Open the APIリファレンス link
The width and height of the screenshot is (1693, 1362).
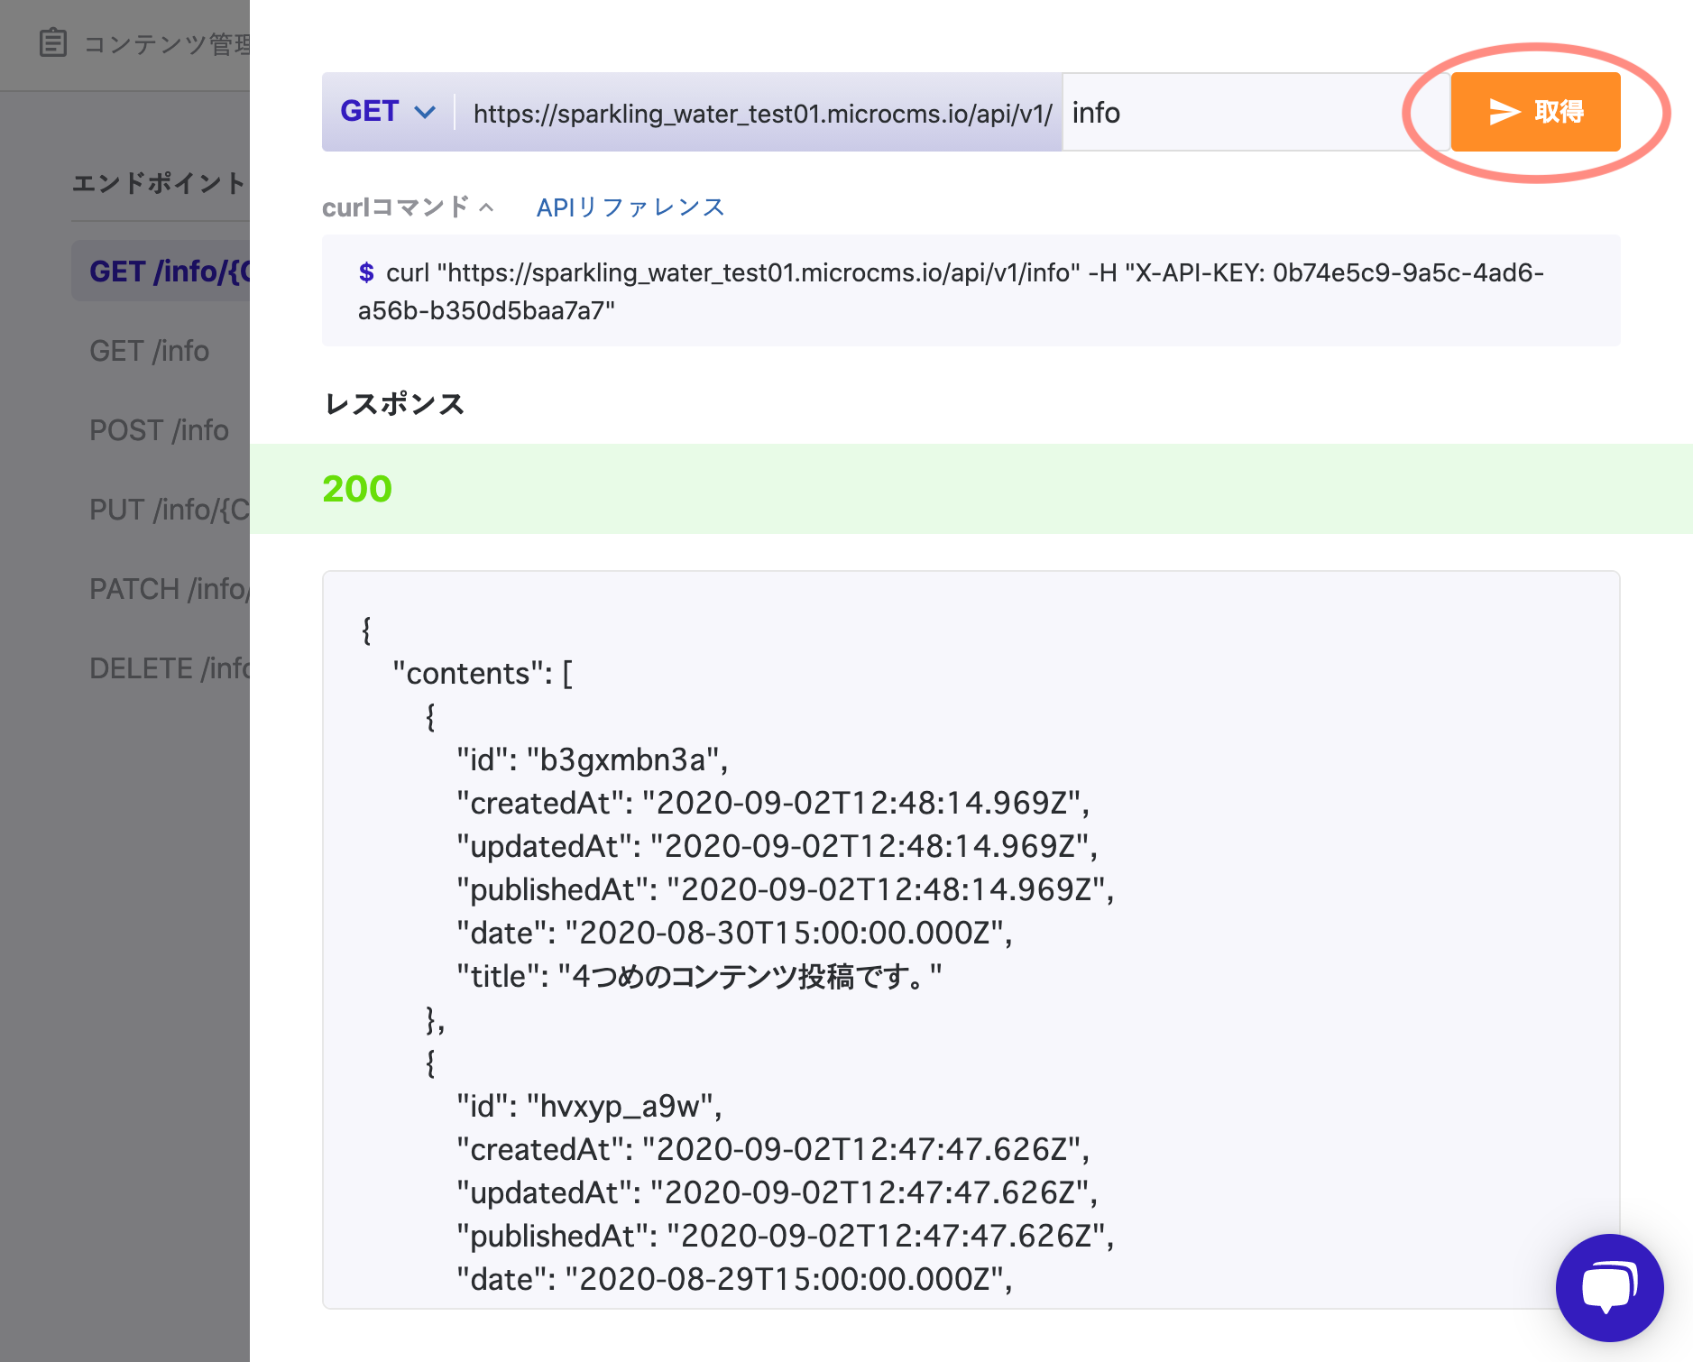click(x=630, y=206)
